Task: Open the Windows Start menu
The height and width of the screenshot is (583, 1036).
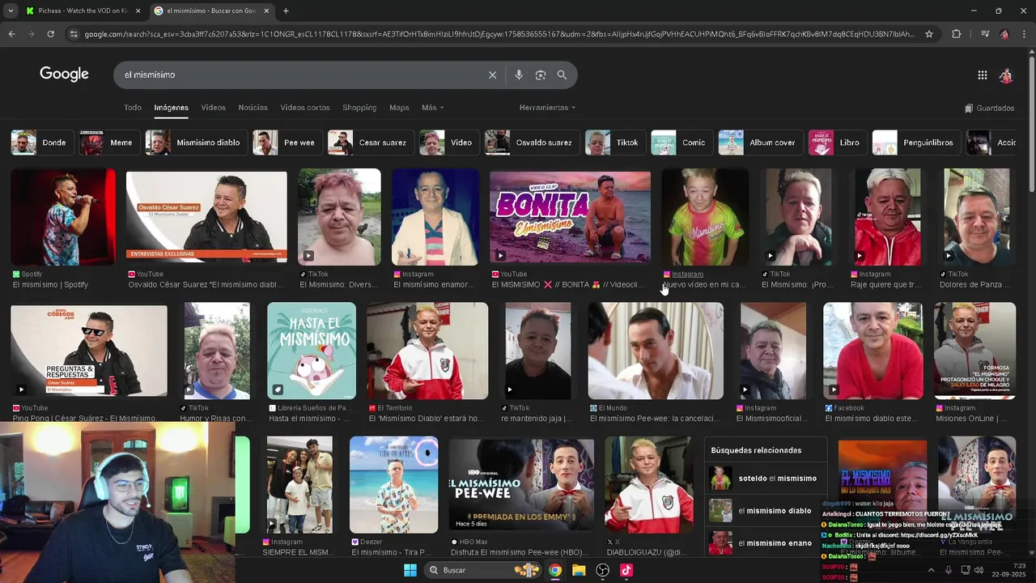Action: 410,570
